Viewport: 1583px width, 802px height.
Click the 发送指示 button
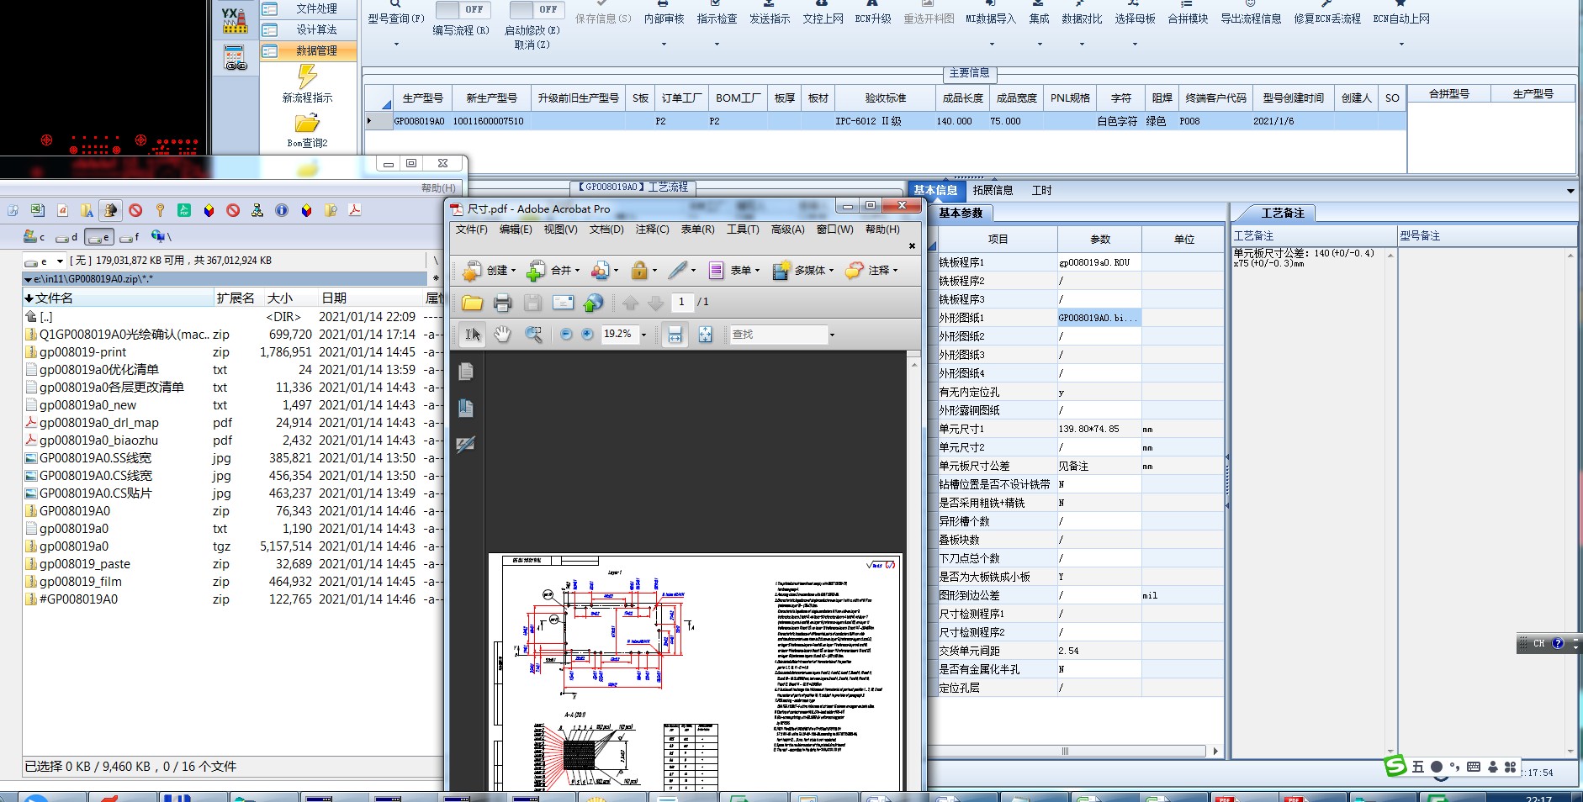[x=770, y=18]
